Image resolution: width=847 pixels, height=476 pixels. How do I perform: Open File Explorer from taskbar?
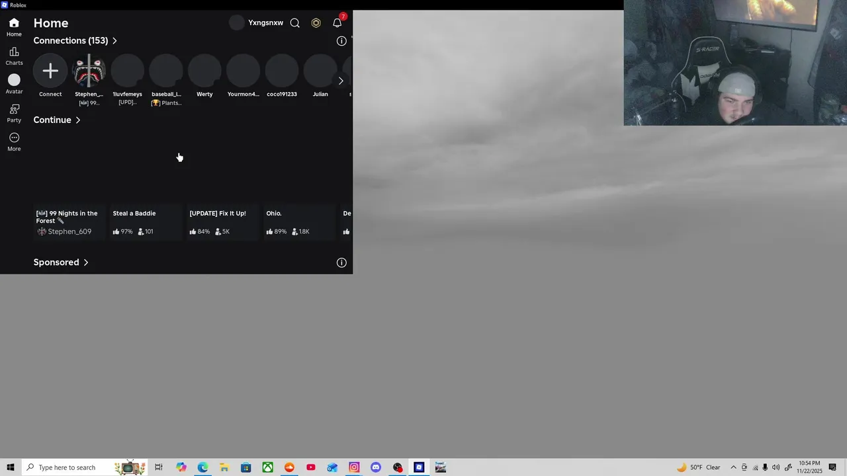[x=224, y=467]
